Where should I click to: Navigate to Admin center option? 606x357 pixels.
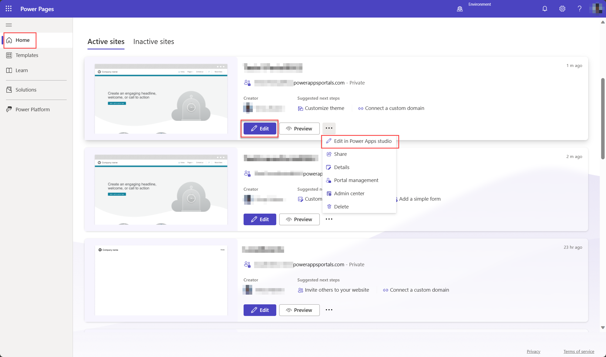point(349,193)
